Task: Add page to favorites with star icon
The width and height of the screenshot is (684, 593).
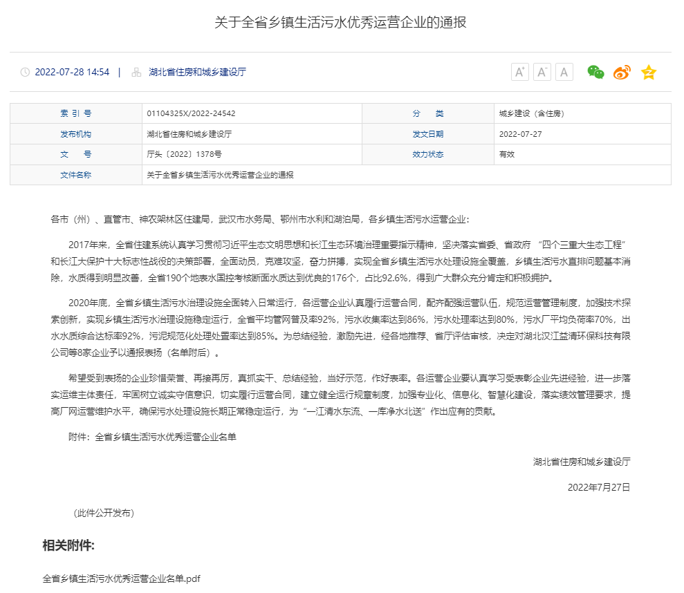Action: tap(649, 72)
